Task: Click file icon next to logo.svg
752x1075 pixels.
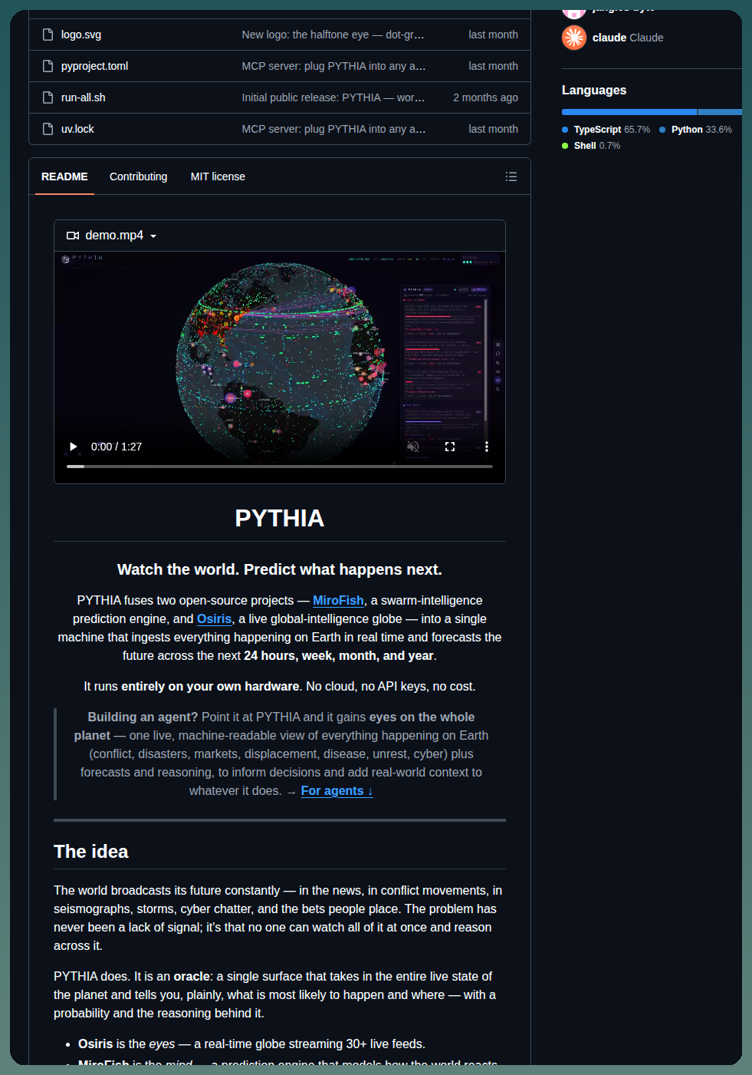Action: tap(48, 35)
